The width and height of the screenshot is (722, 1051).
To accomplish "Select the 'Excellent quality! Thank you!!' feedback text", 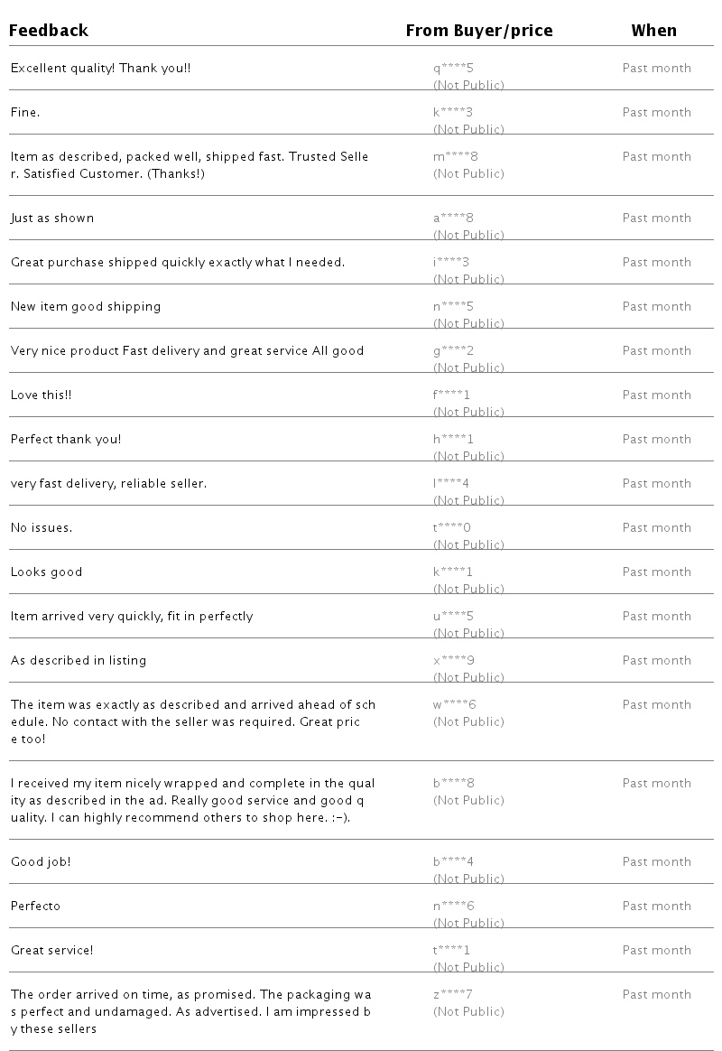I will pos(100,68).
